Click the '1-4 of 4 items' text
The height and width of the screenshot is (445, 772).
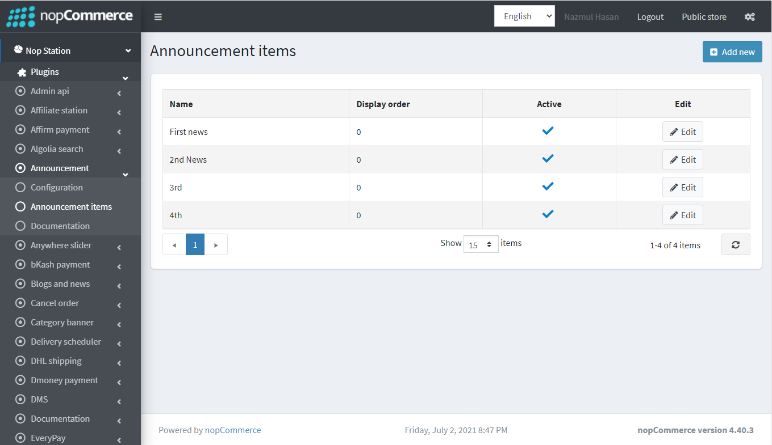[x=675, y=245]
